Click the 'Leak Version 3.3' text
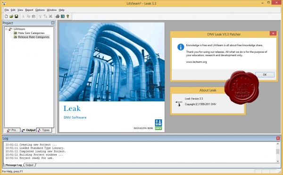The height and width of the screenshot is (175, 283). pos(194,99)
